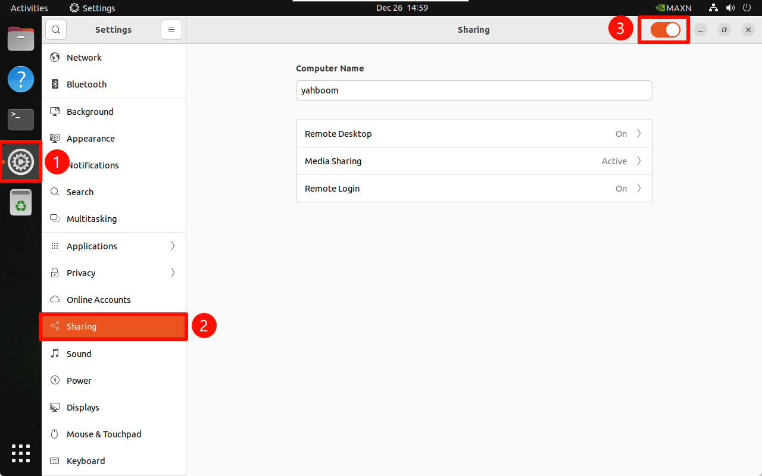Edit the yahboom computer name field
Image resolution: width=762 pixels, height=476 pixels.
pos(474,90)
